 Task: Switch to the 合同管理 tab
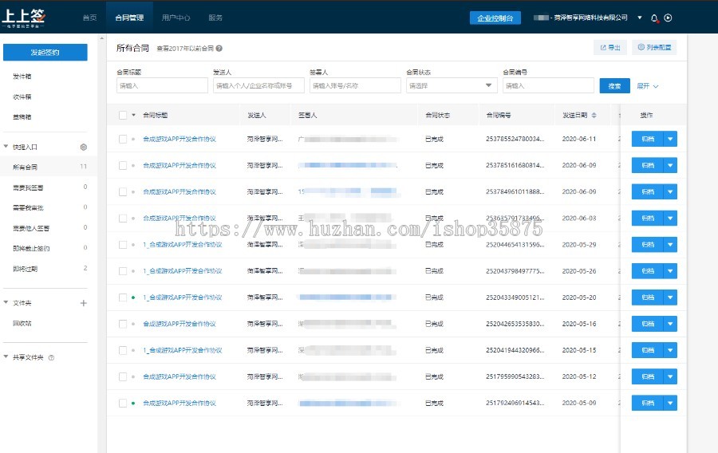click(129, 18)
